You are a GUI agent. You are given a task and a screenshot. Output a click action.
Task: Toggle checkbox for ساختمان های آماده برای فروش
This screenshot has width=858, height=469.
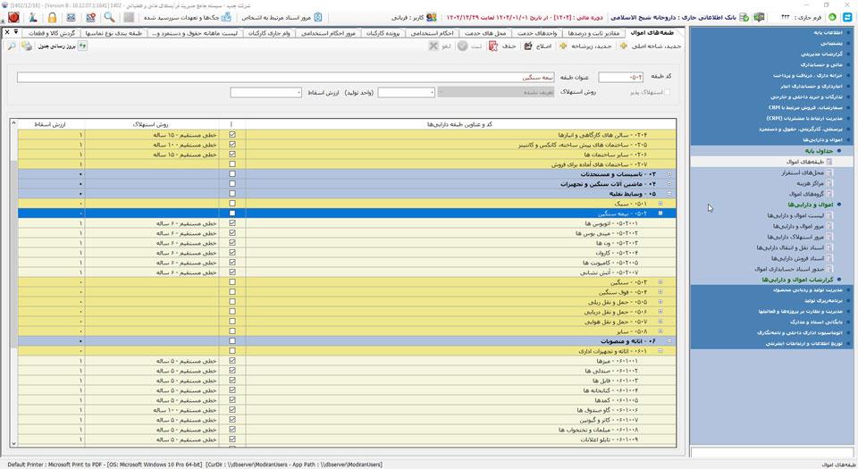pos(232,164)
